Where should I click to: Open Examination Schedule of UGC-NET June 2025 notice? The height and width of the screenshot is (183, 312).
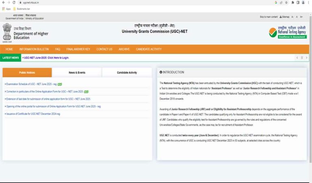[x=31, y=84]
